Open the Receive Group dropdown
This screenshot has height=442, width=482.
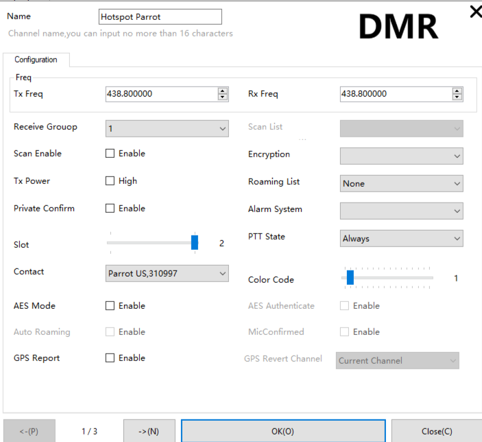click(x=167, y=128)
